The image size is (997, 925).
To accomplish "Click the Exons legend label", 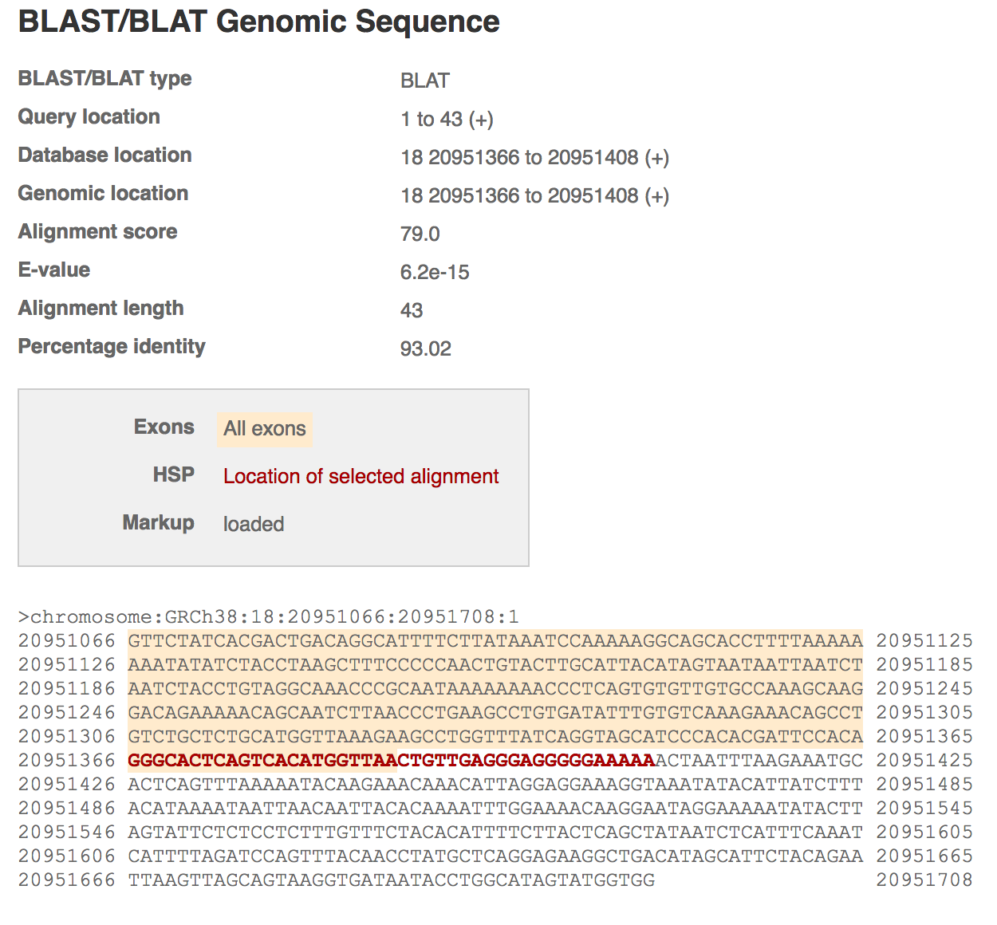I will point(164,427).
